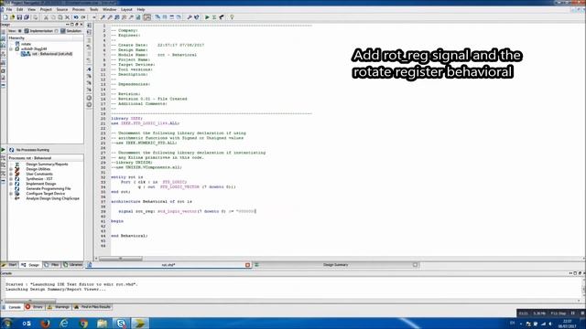Open the Source menu

click(62, 9)
